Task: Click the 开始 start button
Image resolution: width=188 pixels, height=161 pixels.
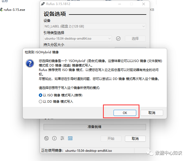Action: tap(111, 139)
